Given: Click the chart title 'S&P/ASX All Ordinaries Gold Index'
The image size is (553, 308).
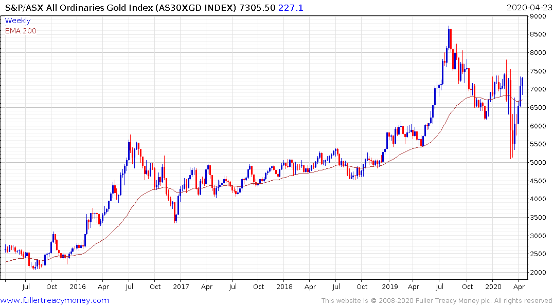Looking at the screenshot, I should coord(80,8).
